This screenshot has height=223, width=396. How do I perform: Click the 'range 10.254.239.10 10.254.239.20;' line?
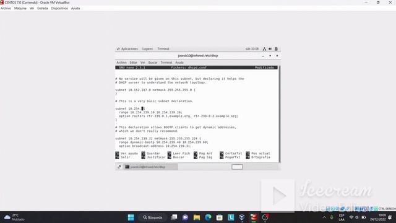coord(150,112)
